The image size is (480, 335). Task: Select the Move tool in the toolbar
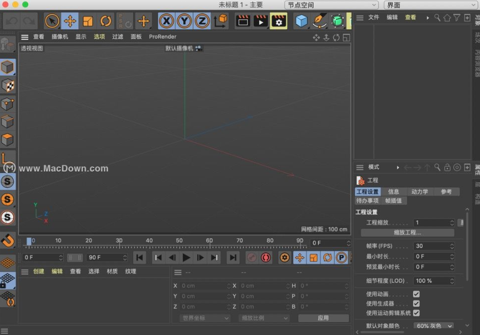click(x=70, y=20)
